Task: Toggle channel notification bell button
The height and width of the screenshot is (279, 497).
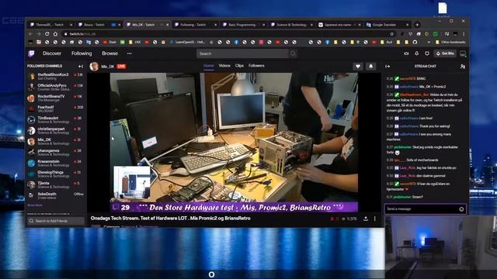Action: coord(370,66)
